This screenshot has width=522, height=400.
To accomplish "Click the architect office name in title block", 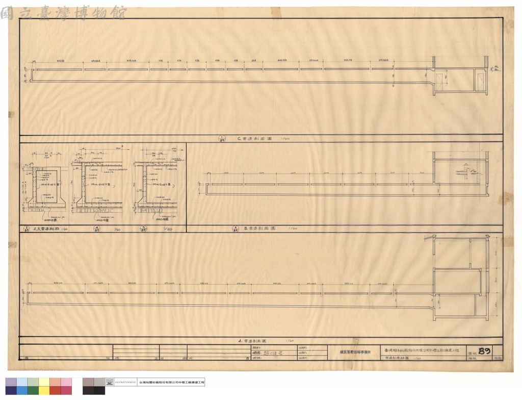I will (x=355, y=352).
